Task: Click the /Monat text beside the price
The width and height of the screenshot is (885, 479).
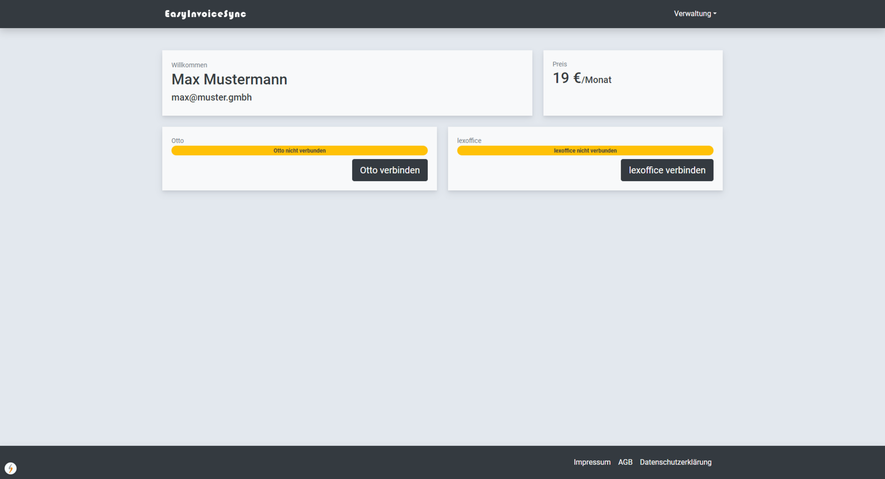Action: pyautogui.click(x=596, y=80)
